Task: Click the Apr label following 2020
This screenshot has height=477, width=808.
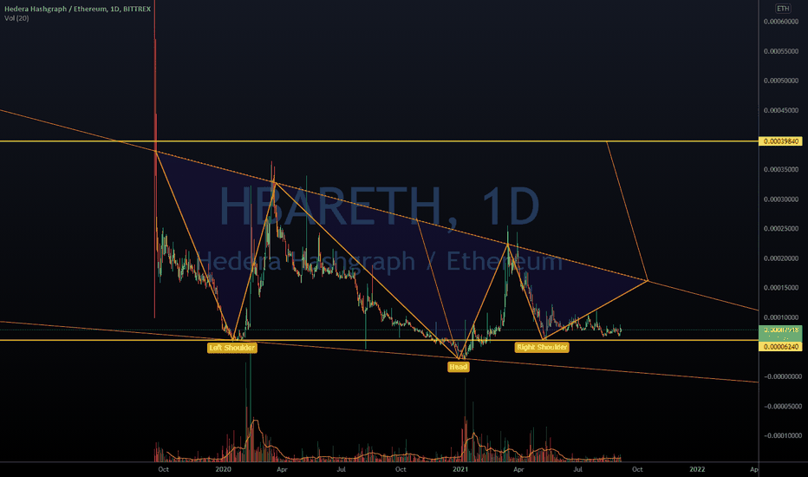Action: pos(282,469)
